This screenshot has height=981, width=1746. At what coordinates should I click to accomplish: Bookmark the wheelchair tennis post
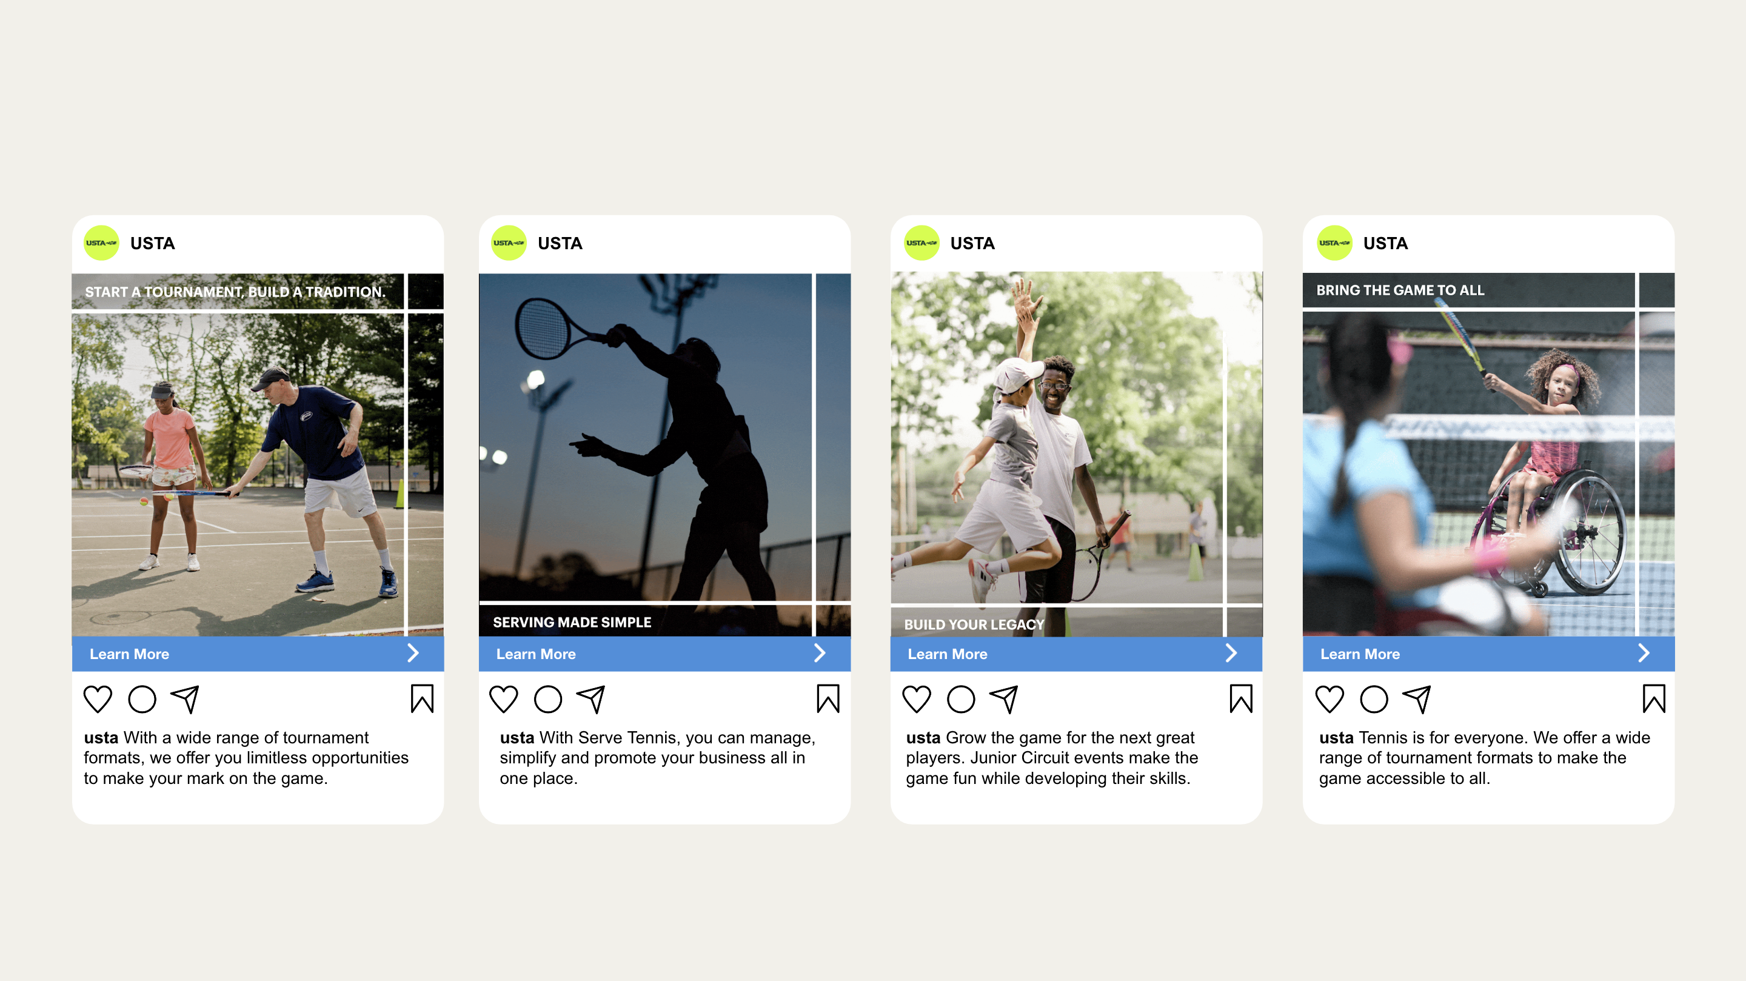tap(1654, 698)
